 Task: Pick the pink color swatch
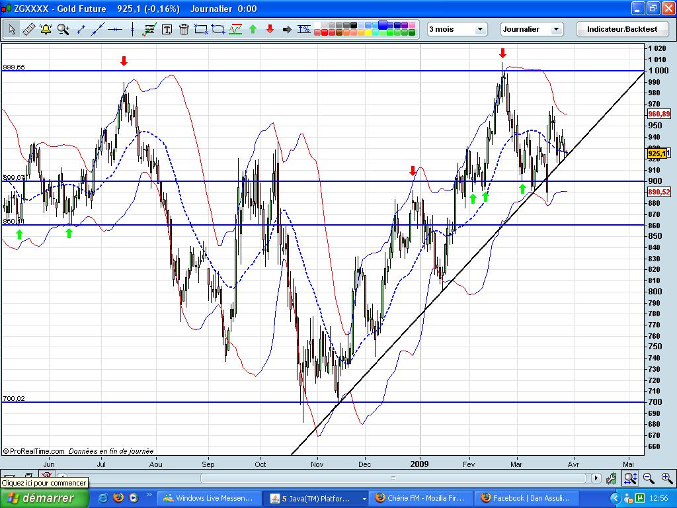pyautogui.click(x=412, y=25)
